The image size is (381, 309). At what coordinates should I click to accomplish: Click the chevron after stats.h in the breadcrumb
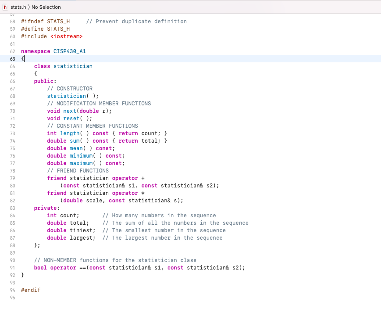coord(29,7)
